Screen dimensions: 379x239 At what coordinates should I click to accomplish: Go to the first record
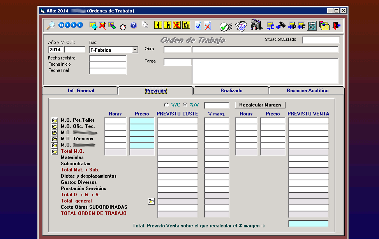click(x=62, y=25)
